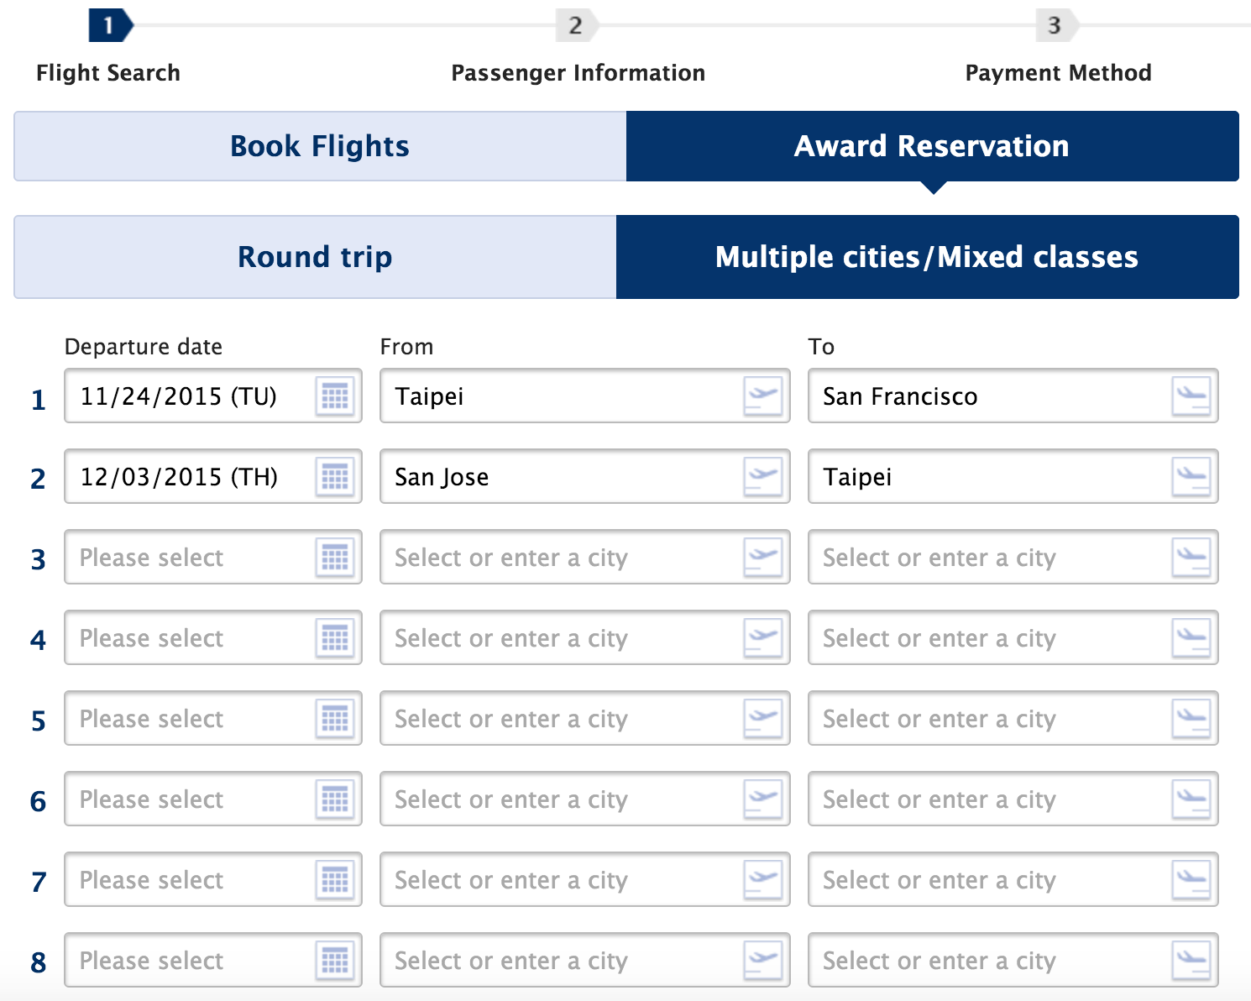The image size is (1251, 1001).
Task: Switch to the Book Flights tab
Action: tap(320, 146)
